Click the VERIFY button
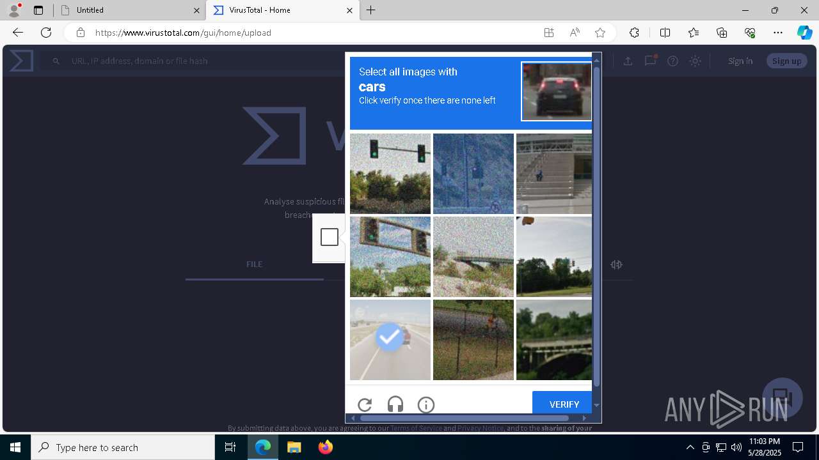Viewport: 819px width, 460px height. pos(563,404)
